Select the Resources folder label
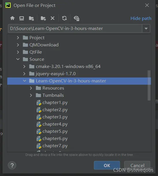 pos(53,88)
